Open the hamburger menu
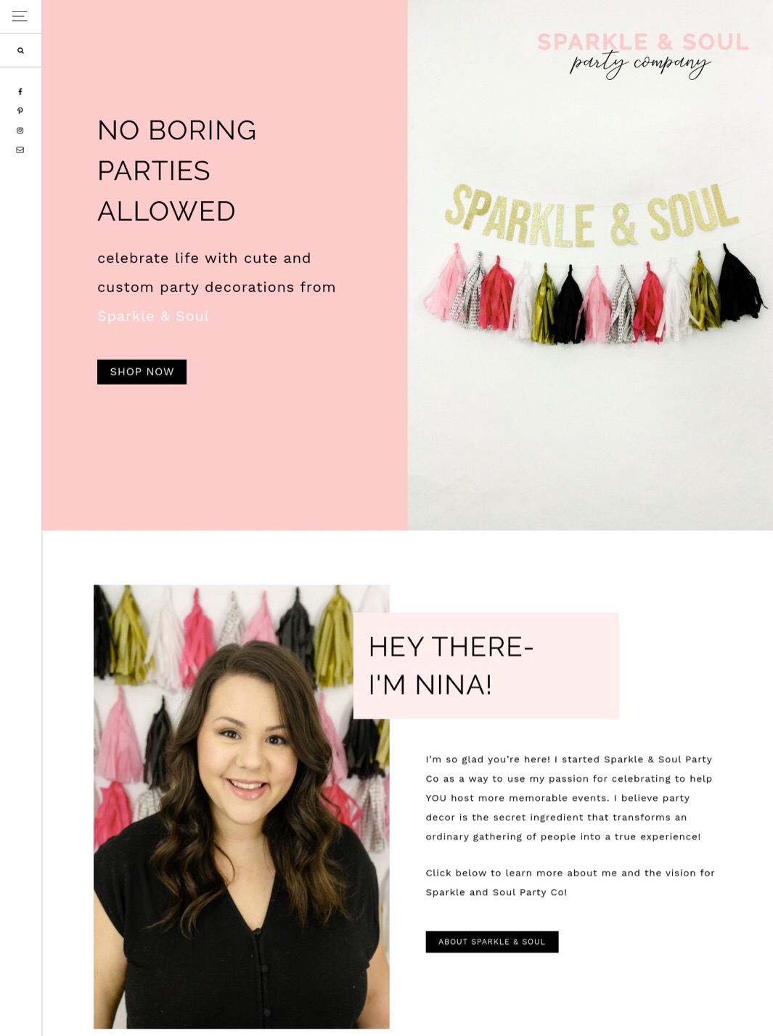 coord(20,16)
